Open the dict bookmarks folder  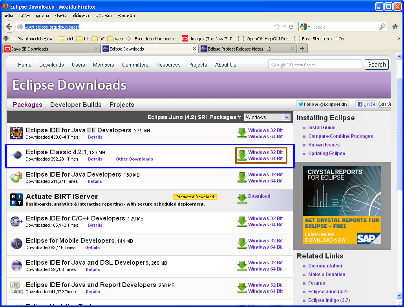click(66, 38)
